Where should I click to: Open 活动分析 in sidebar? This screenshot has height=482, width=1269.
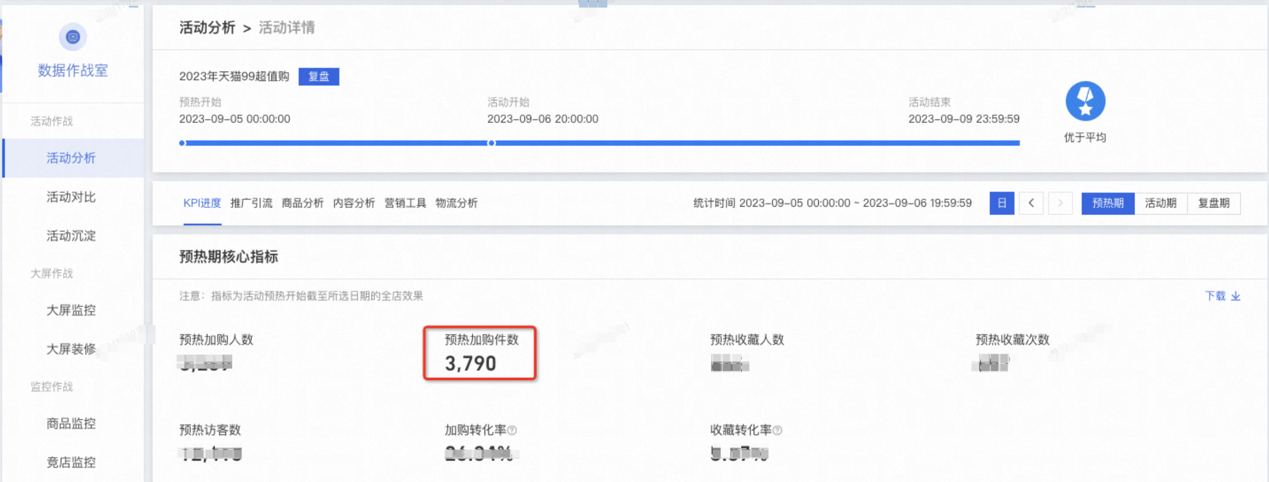(73, 158)
